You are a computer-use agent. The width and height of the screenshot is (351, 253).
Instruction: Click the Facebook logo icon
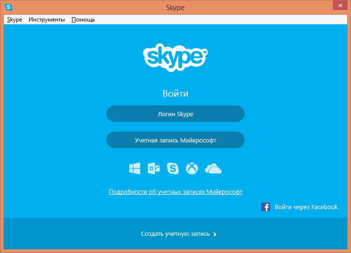266,207
